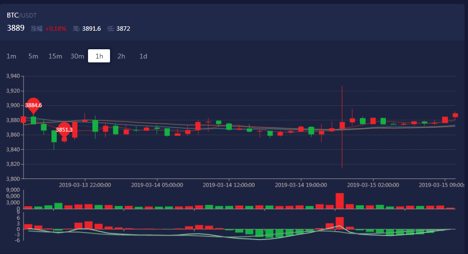Click the active 1h interval button
The width and height of the screenshot is (468, 254).
[x=99, y=56]
